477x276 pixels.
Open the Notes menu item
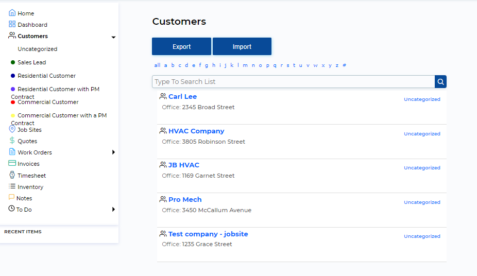pos(24,198)
